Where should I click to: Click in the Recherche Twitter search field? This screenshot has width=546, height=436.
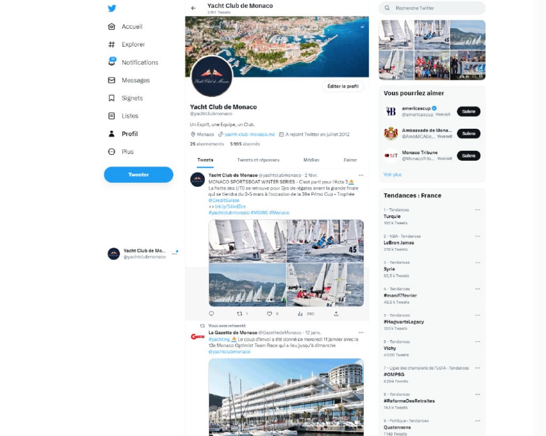coord(432,8)
